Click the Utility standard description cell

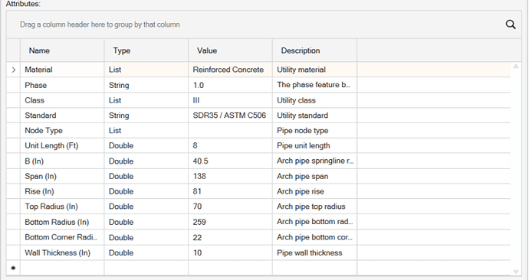tap(314, 116)
